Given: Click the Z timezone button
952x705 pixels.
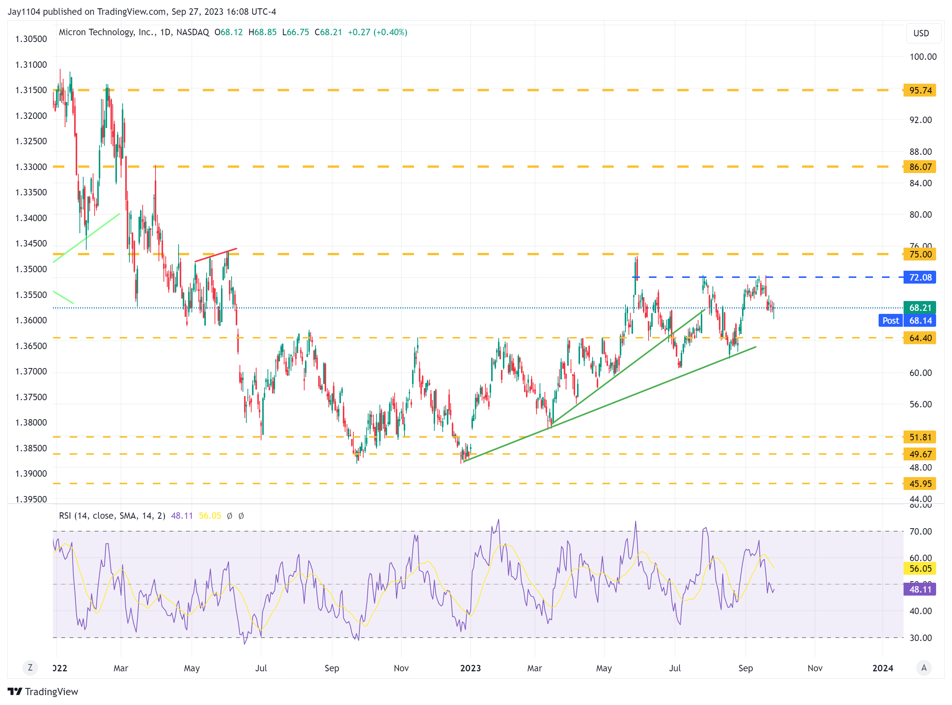Looking at the screenshot, I should pyautogui.click(x=30, y=668).
